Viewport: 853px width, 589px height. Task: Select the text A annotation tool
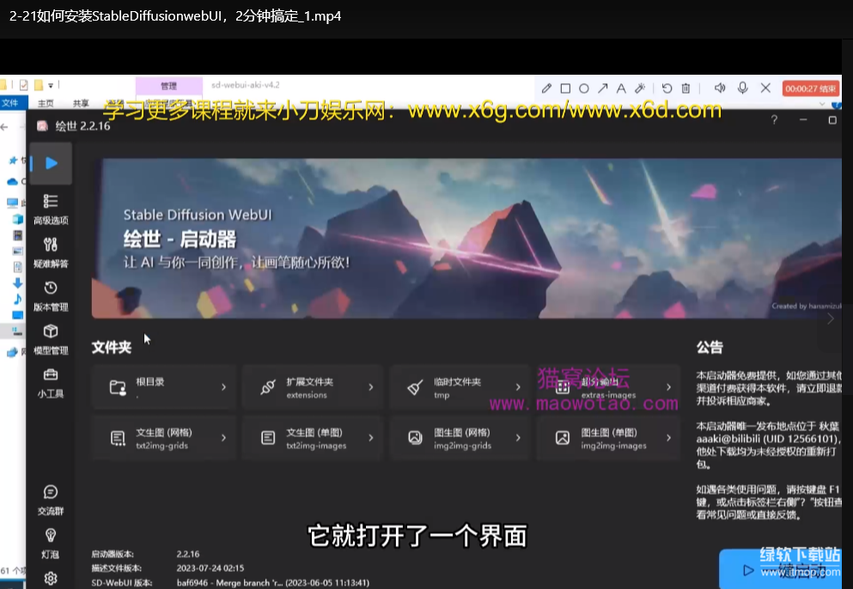tap(621, 88)
